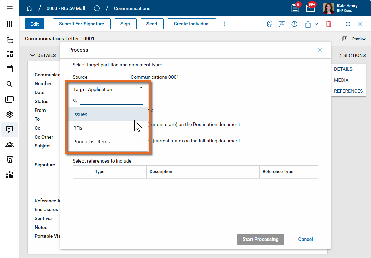Choose RFIs in the target list
Screen dimensions: 371x258
coord(78,128)
